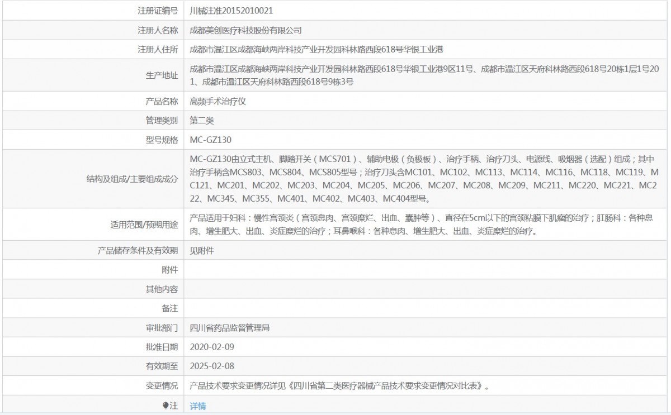Select approval authority 四川省药品监督管理局

[230, 328]
